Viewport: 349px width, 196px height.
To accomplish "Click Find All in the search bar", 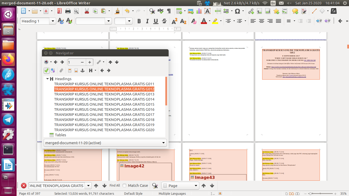I will (x=114, y=186).
